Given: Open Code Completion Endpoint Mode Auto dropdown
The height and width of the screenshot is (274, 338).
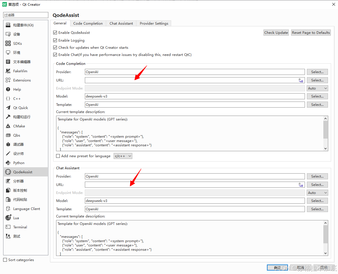Looking at the screenshot, I should coord(317,88).
